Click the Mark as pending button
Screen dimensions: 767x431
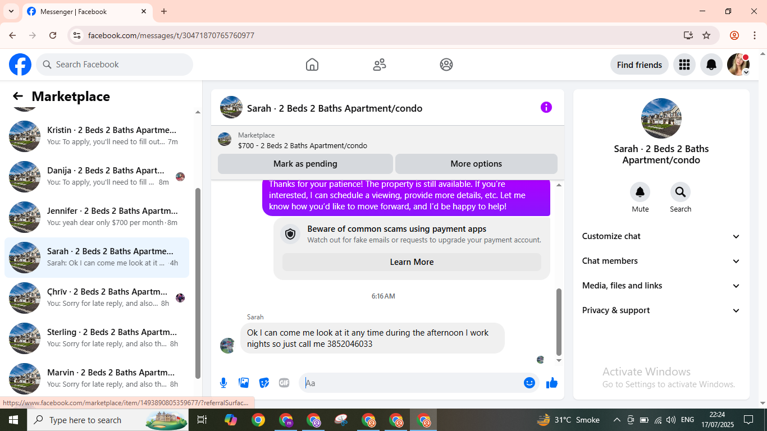(x=305, y=164)
